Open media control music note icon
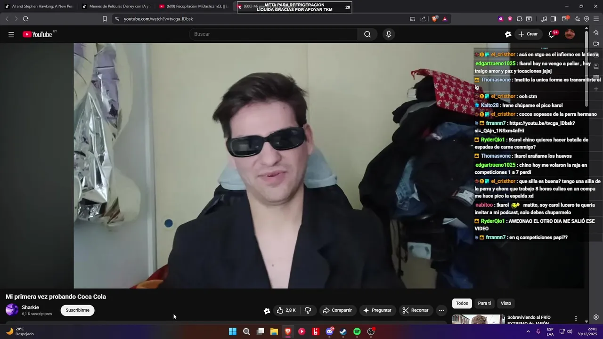Viewport: 603px width, 339px height. pos(544,19)
